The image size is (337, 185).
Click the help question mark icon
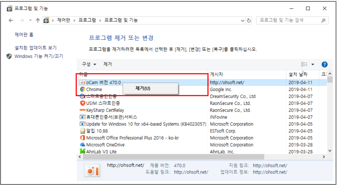pos(324,64)
